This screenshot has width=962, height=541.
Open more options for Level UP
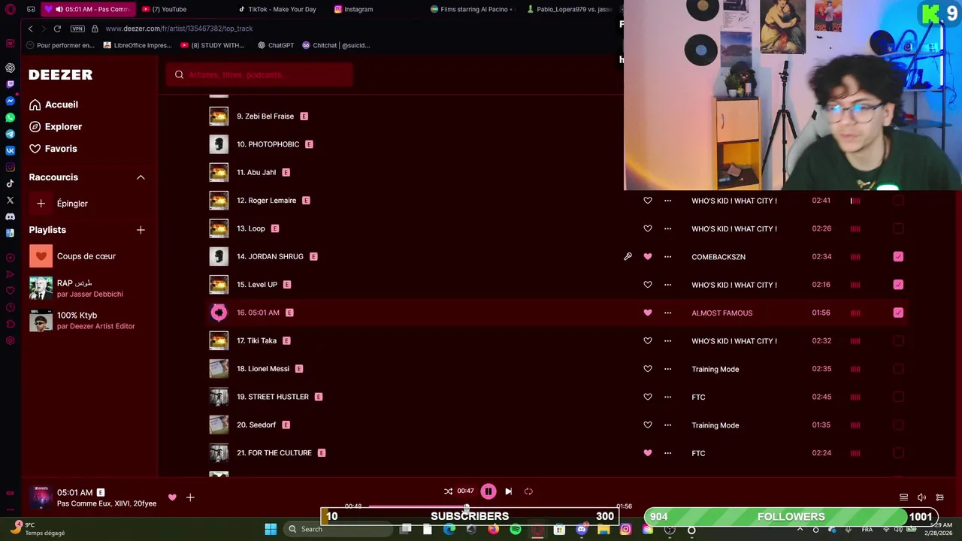[667, 285]
